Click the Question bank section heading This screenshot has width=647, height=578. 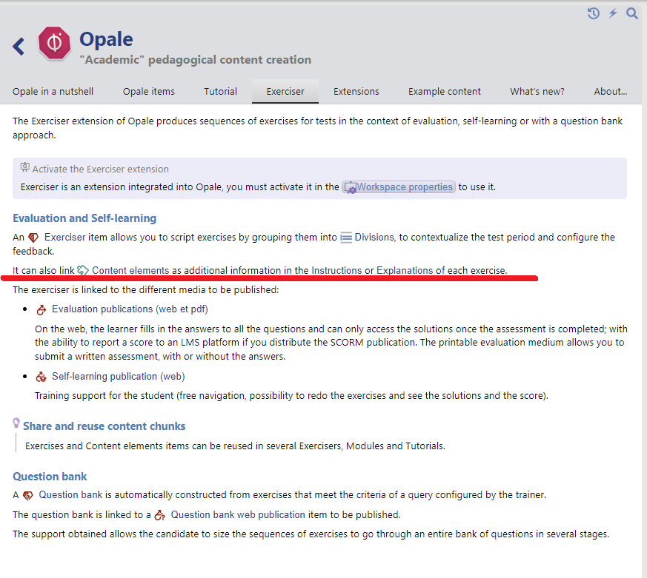pyautogui.click(x=50, y=477)
